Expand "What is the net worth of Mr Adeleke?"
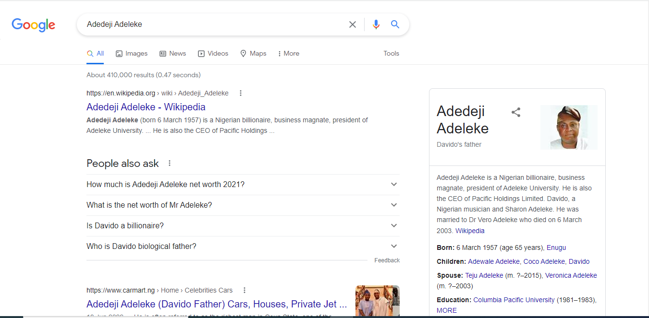This screenshot has width=649, height=318. coord(394,205)
